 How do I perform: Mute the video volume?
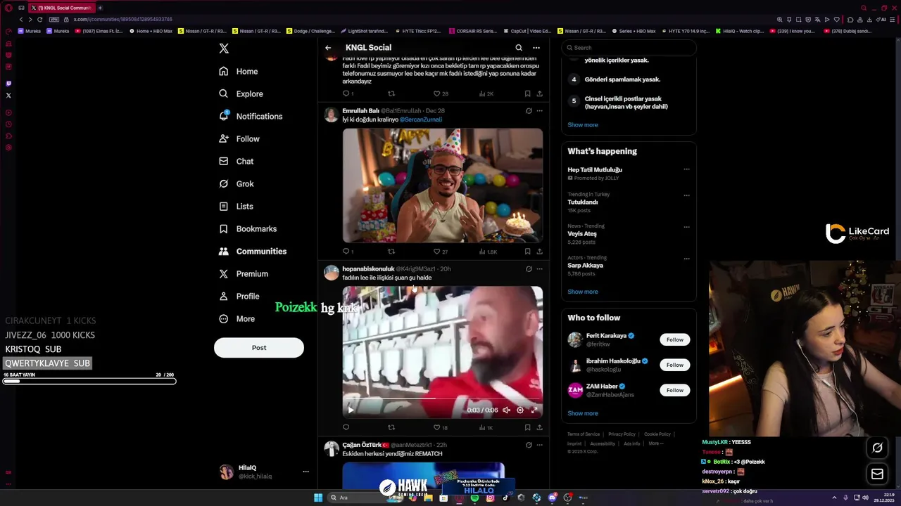click(x=506, y=410)
